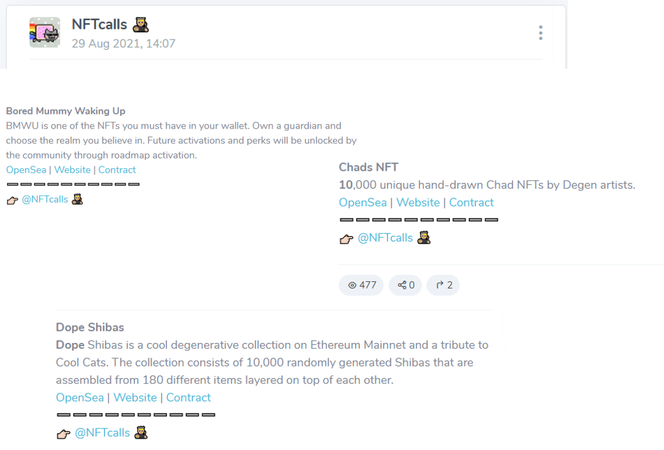Click the 477 views eye counter

[361, 285]
